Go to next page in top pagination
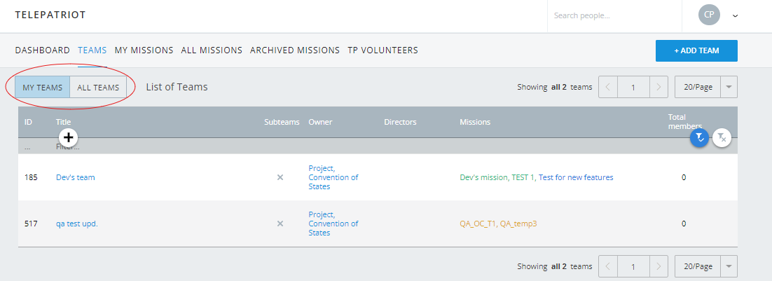Image resolution: width=772 pixels, height=281 pixels. [x=659, y=88]
